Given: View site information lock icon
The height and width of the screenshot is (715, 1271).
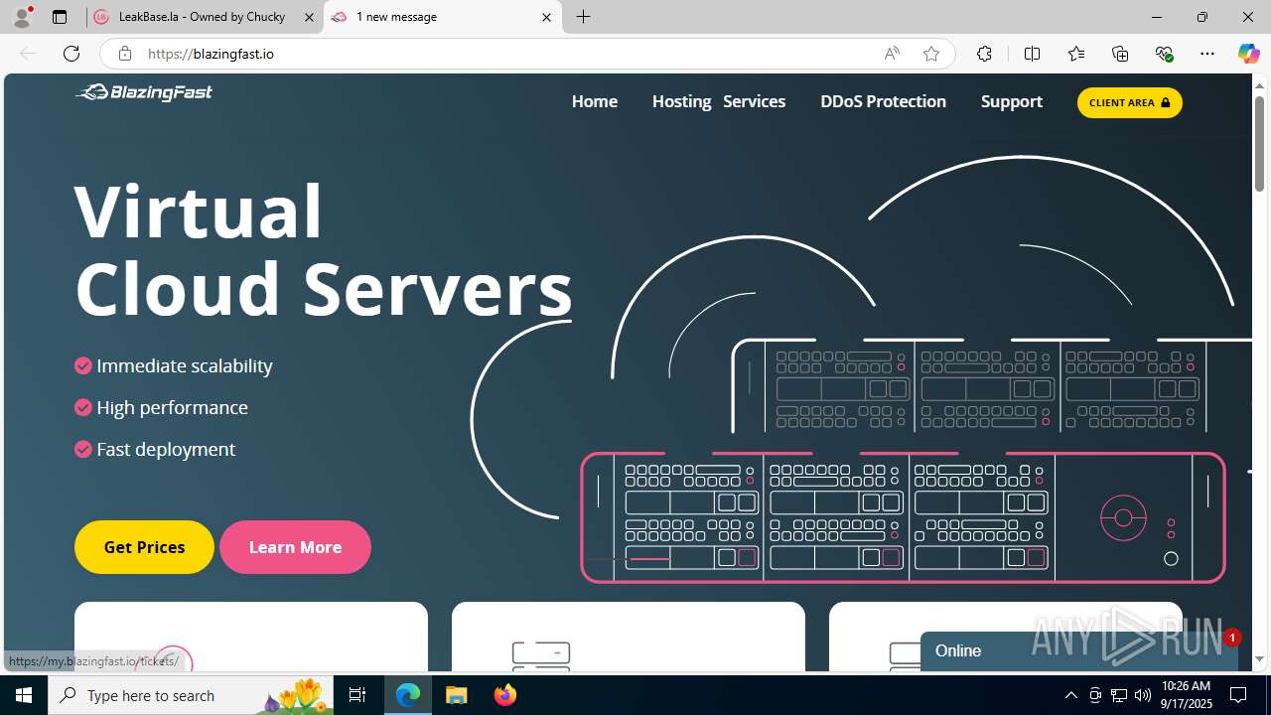Looking at the screenshot, I should tap(125, 54).
